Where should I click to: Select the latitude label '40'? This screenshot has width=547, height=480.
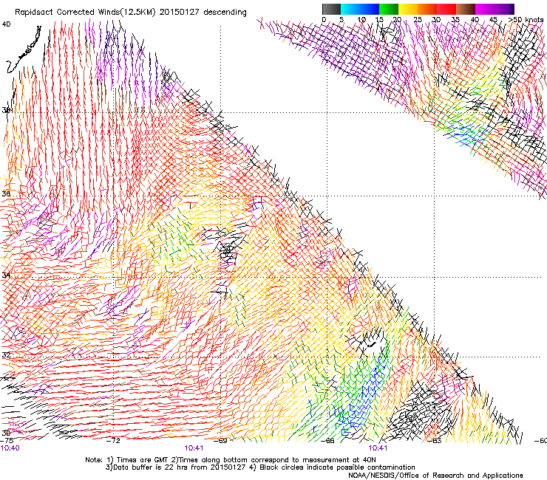(6, 24)
